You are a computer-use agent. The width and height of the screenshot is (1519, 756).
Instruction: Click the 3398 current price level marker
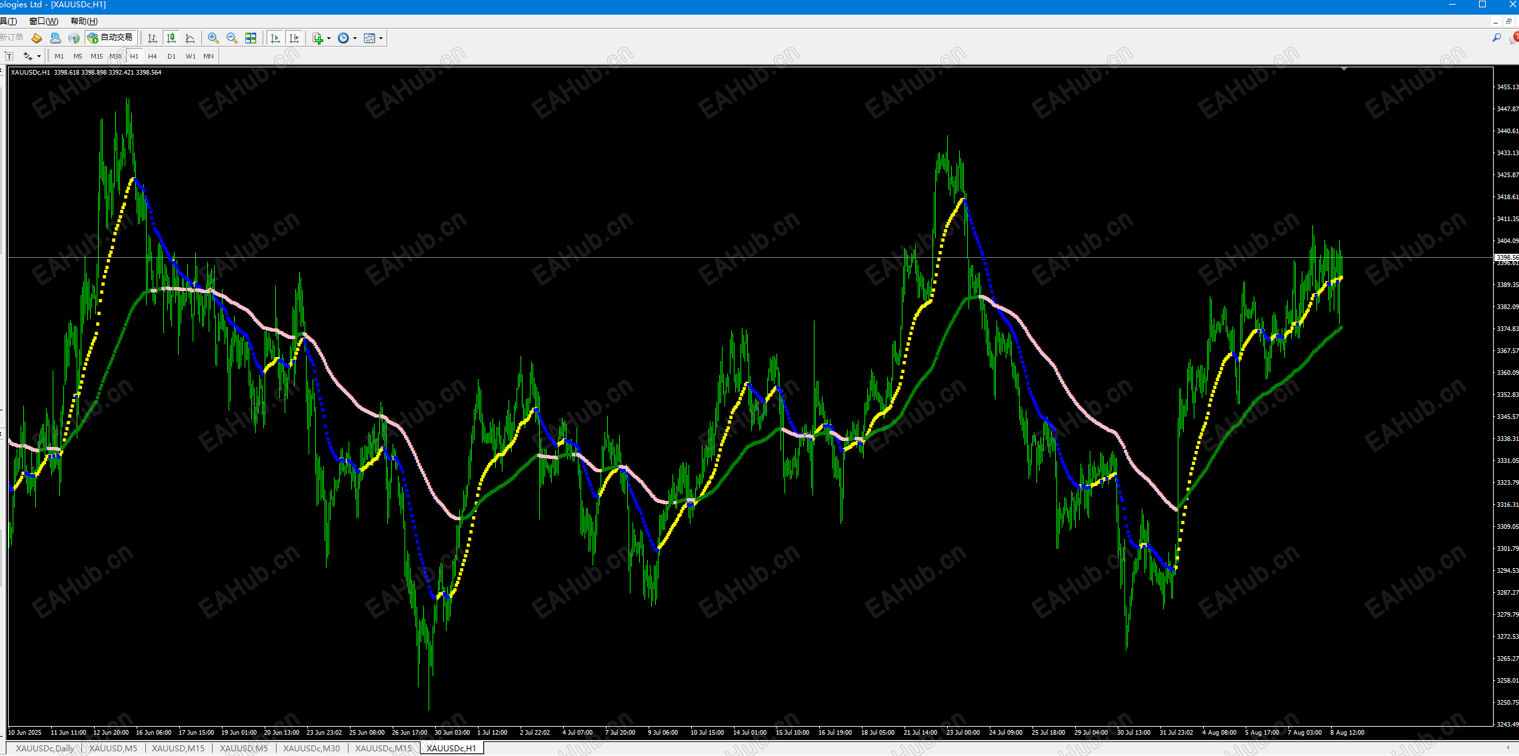click(1506, 257)
